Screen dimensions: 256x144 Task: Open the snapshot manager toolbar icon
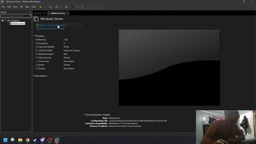tap(66, 7)
